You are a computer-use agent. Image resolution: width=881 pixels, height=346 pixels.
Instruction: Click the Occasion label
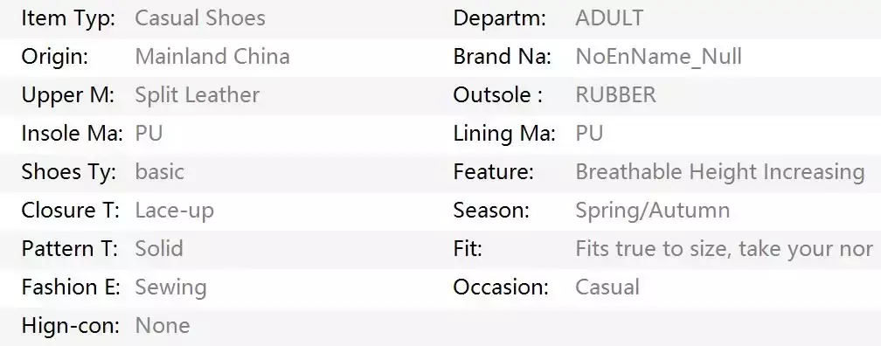tap(501, 287)
